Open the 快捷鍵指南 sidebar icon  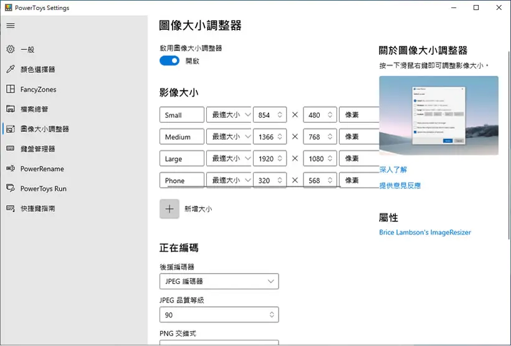(x=11, y=208)
